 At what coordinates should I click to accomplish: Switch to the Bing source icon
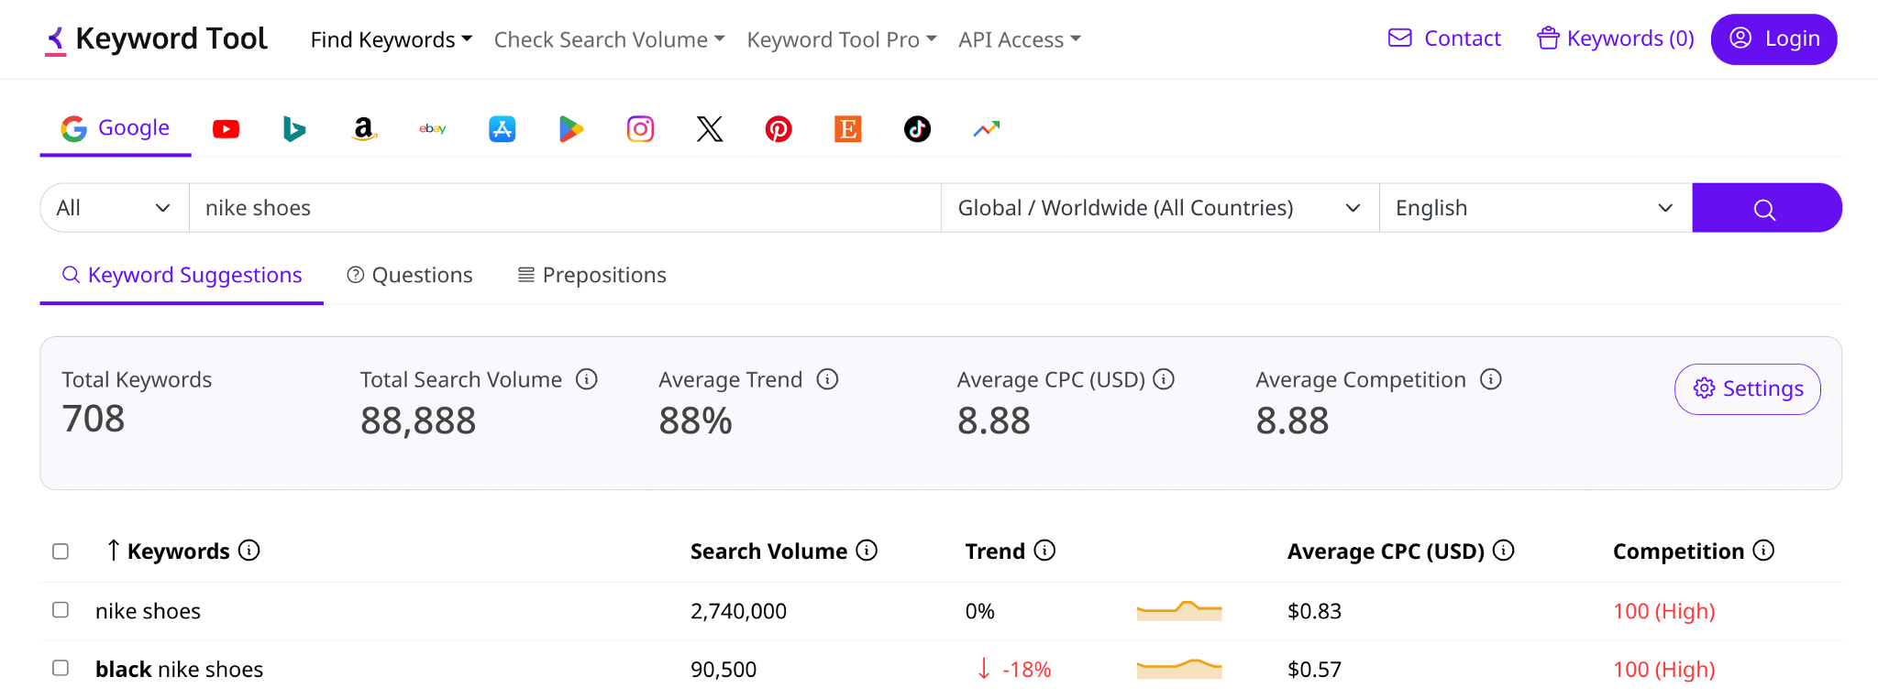(x=294, y=129)
